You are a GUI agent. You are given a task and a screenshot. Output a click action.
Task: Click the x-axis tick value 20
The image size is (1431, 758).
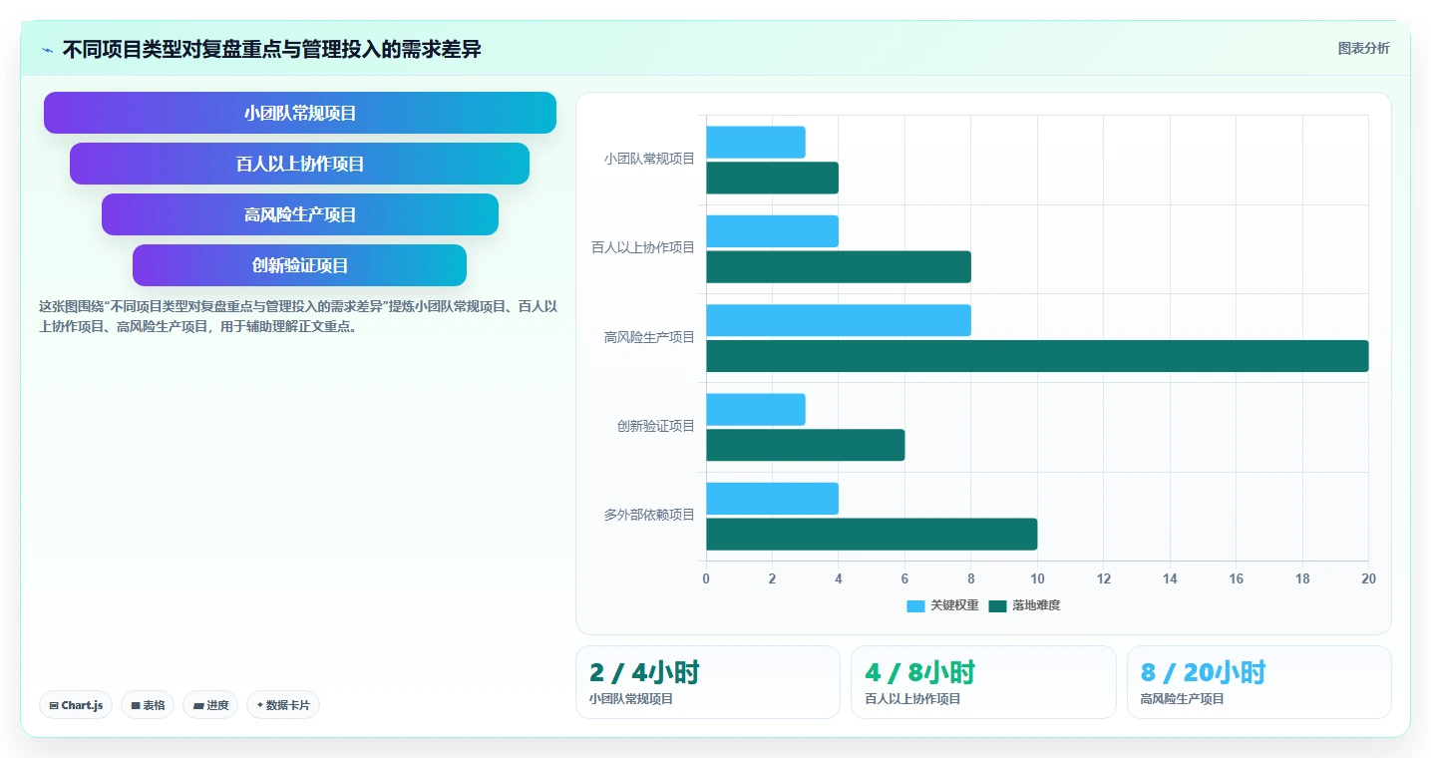pyautogui.click(x=1368, y=579)
